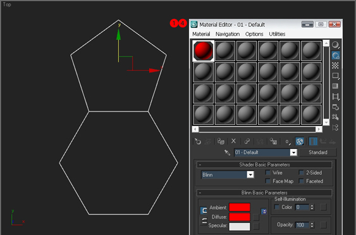Open the Navigation menu

(228, 34)
